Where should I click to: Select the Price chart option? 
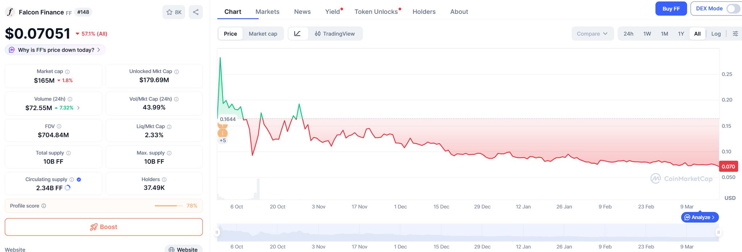[x=230, y=34]
